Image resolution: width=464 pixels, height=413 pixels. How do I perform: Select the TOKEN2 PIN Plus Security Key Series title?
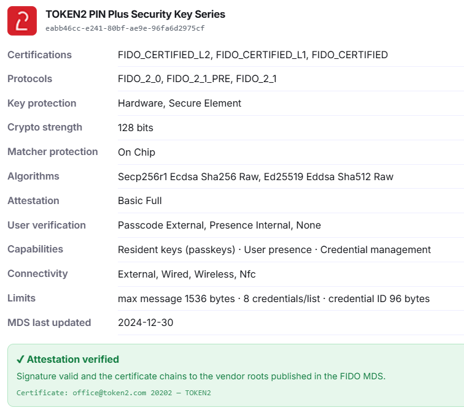pos(135,14)
